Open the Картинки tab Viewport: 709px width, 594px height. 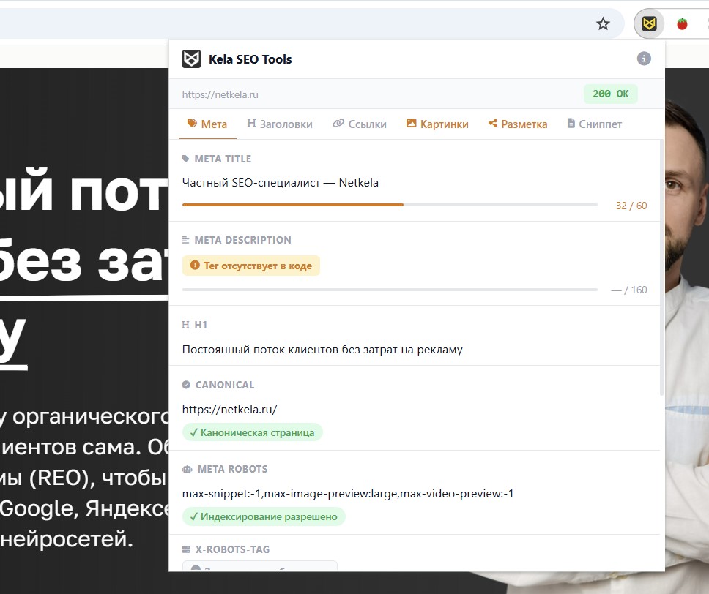pos(437,124)
